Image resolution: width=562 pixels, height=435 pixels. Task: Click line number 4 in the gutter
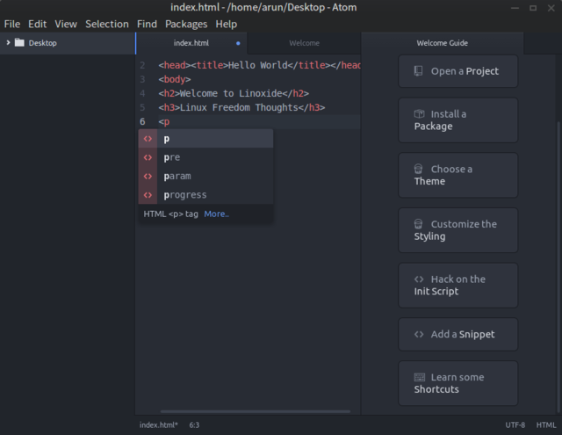point(142,94)
